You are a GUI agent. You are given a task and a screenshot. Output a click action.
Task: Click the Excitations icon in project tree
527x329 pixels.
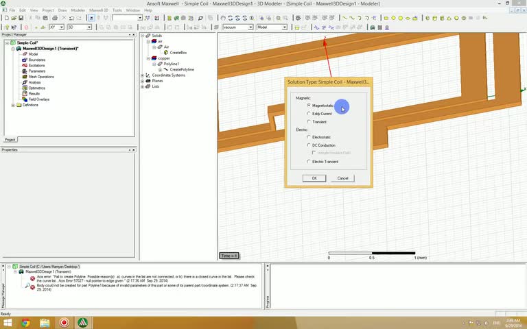(24, 66)
